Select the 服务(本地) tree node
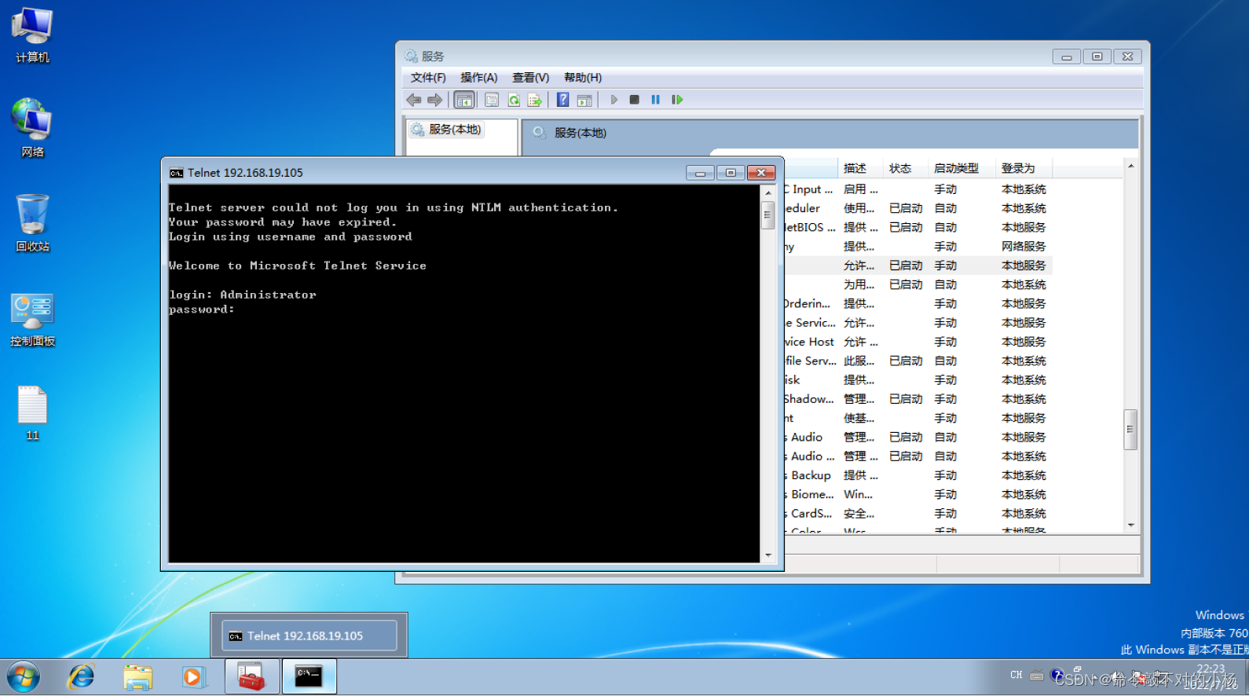Screen dimensions: 1249x696 coord(454,130)
